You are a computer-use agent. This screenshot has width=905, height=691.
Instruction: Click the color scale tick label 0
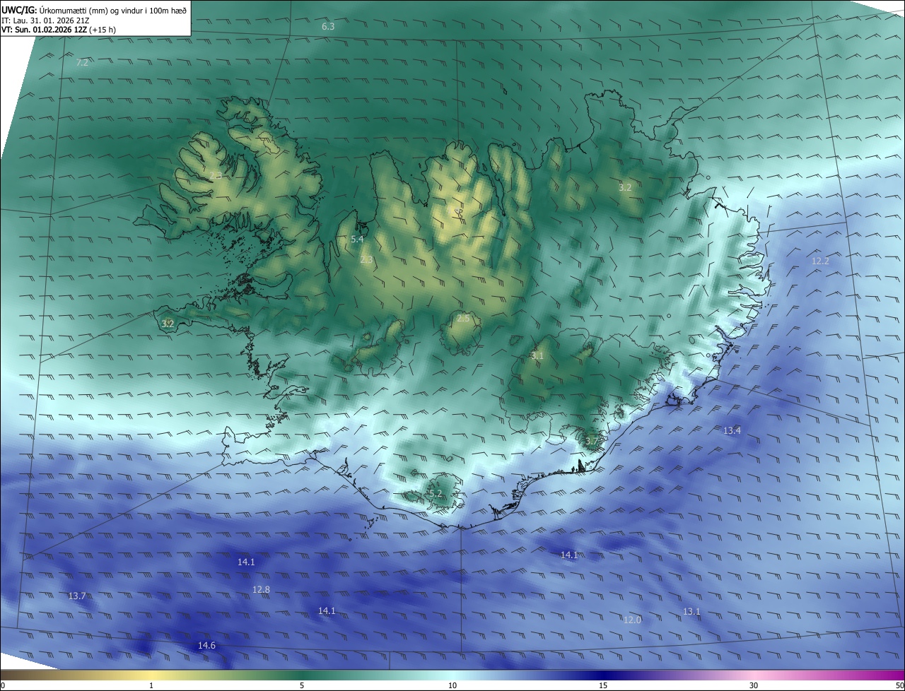click(3, 685)
